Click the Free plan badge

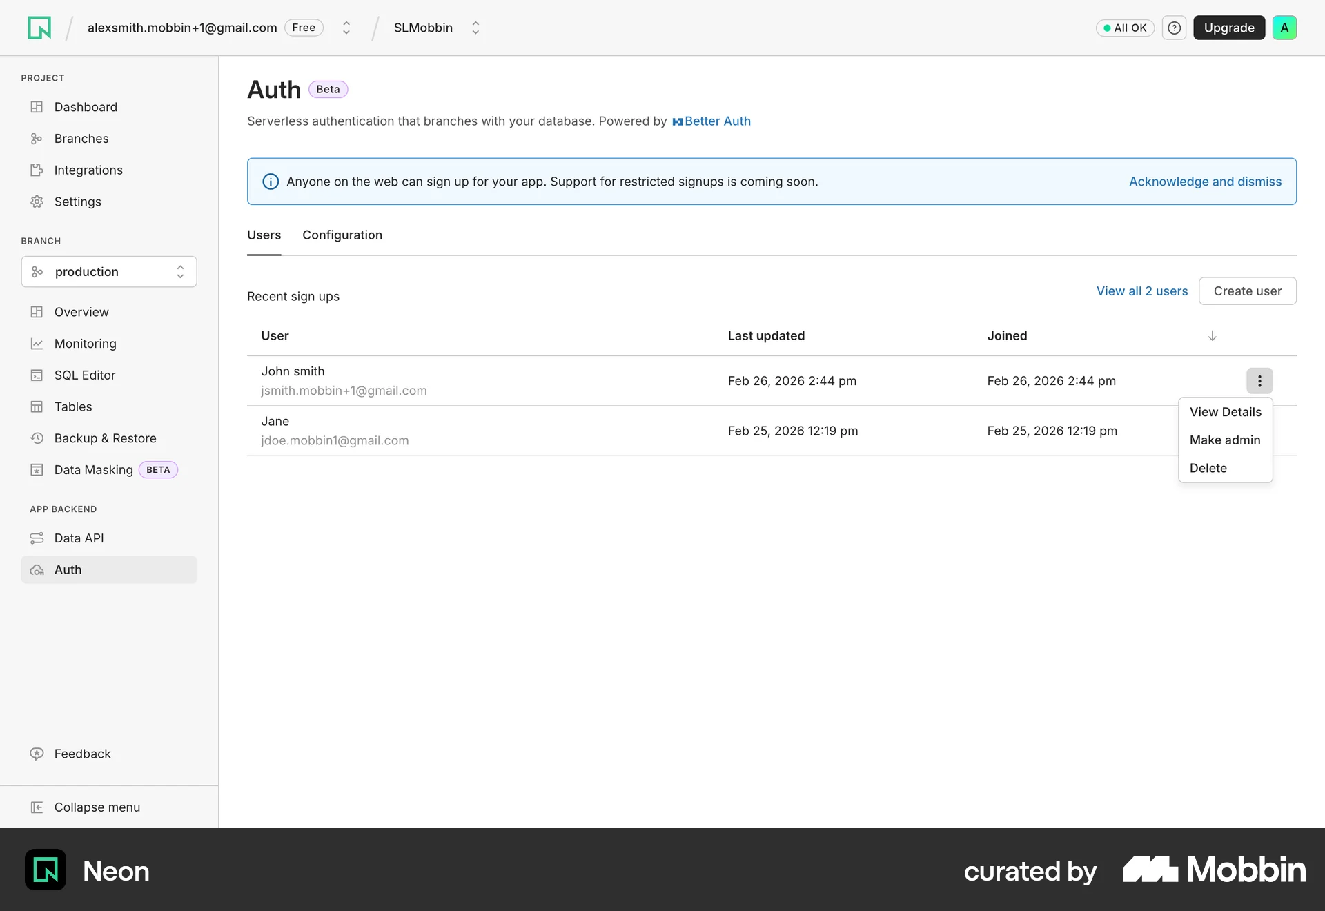coord(304,28)
